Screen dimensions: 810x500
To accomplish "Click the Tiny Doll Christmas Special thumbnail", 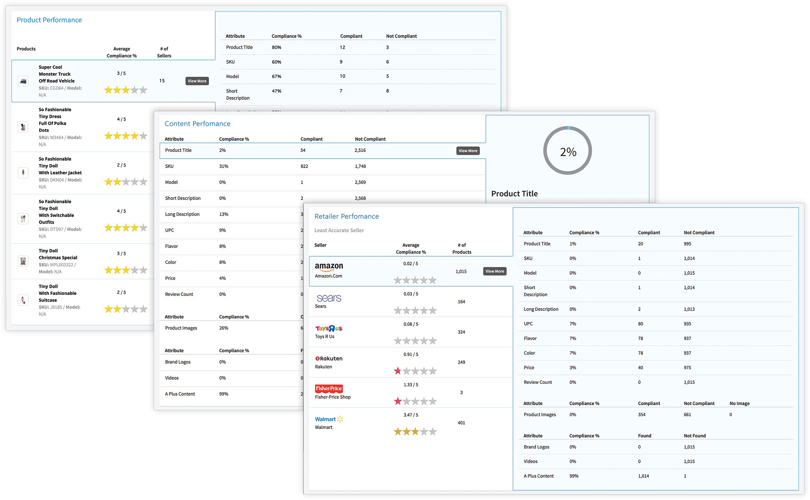I will [23, 261].
